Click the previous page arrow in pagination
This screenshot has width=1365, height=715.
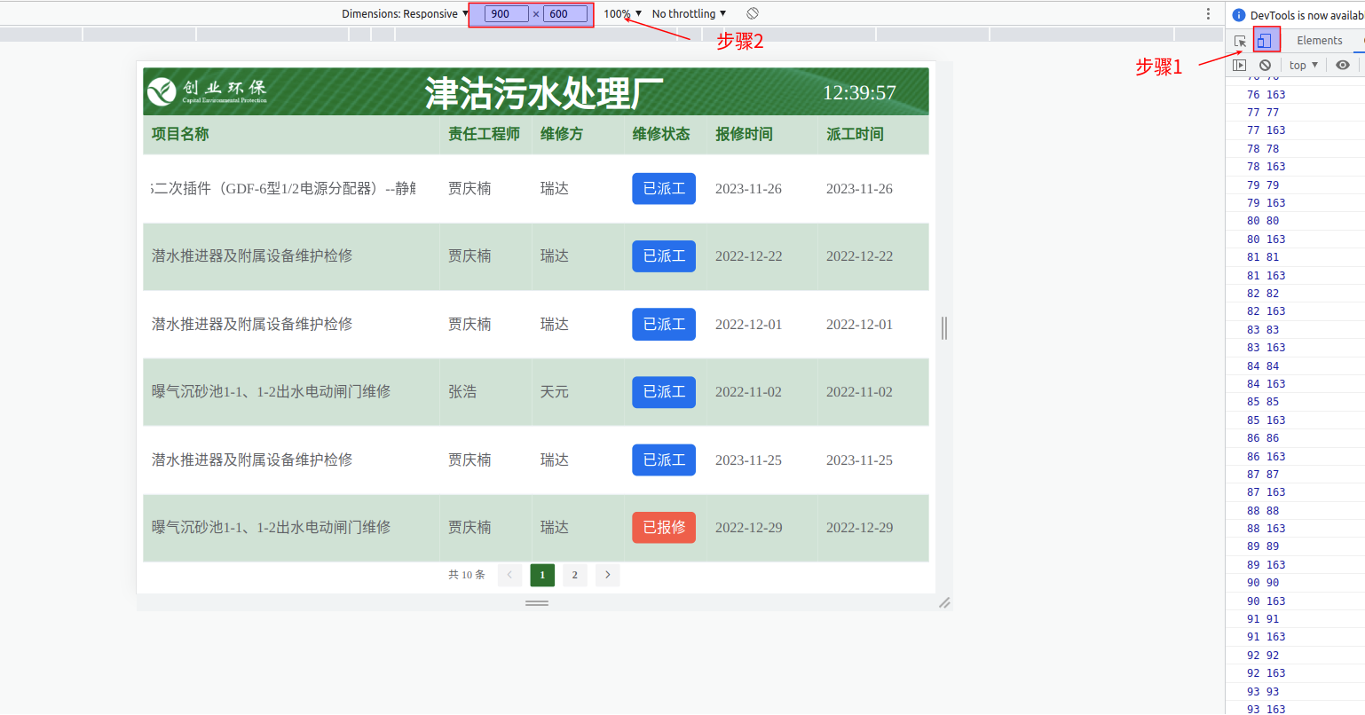tap(509, 575)
